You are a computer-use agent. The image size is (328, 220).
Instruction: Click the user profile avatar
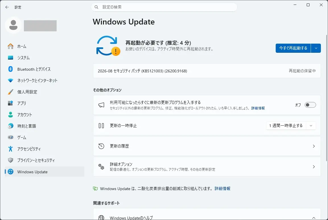coord(13,25)
